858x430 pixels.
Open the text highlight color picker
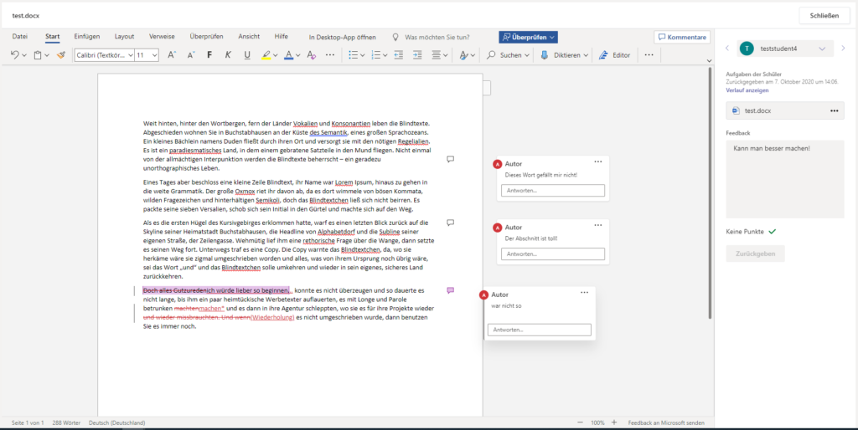click(275, 55)
